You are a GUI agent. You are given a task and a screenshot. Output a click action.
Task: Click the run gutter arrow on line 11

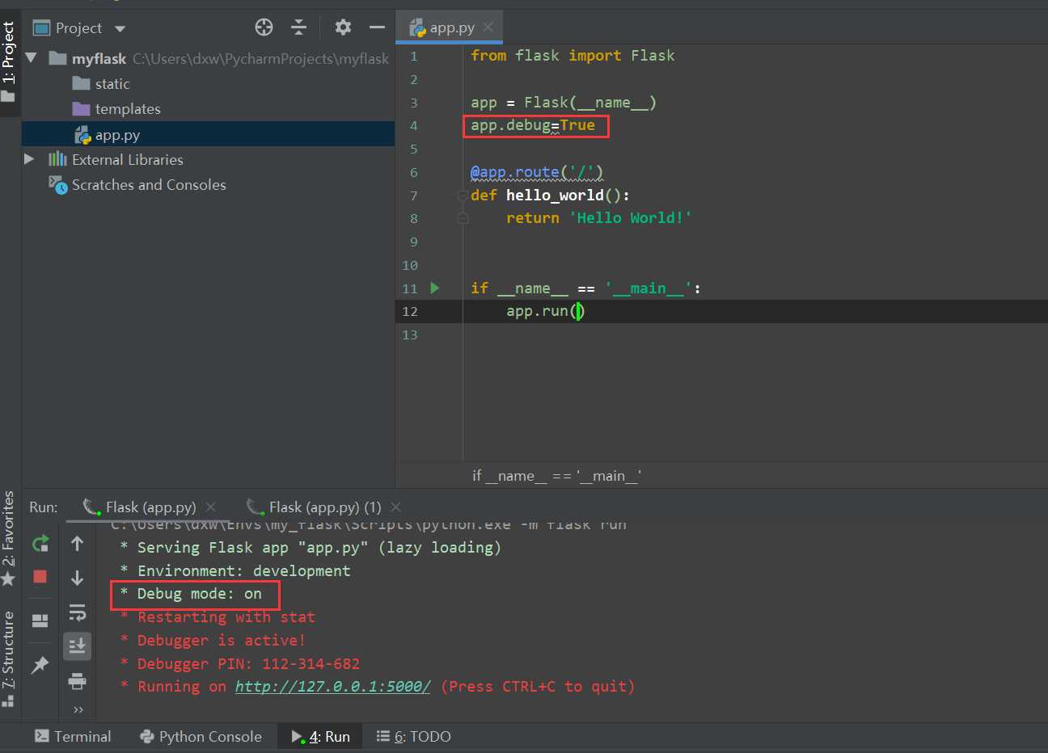click(x=435, y=288)
